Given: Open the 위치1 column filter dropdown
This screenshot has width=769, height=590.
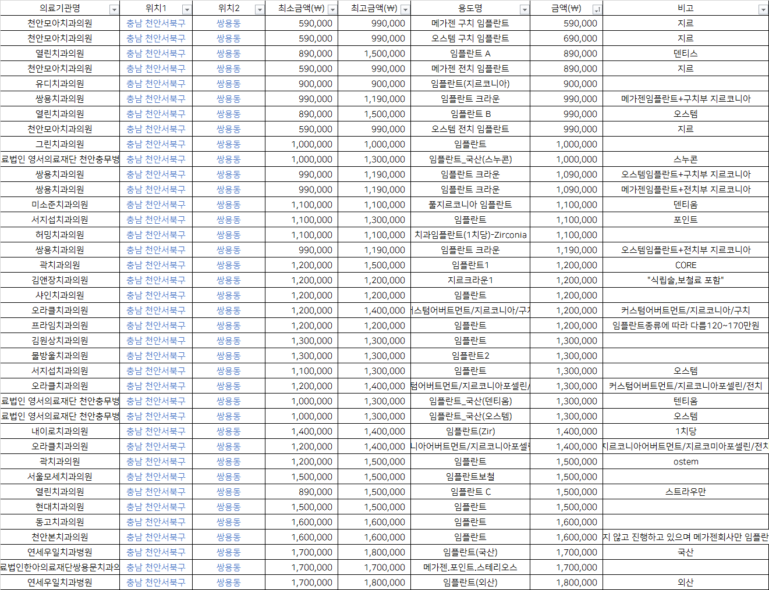Looking at the screenshot, I should click(x=186, y=9).
